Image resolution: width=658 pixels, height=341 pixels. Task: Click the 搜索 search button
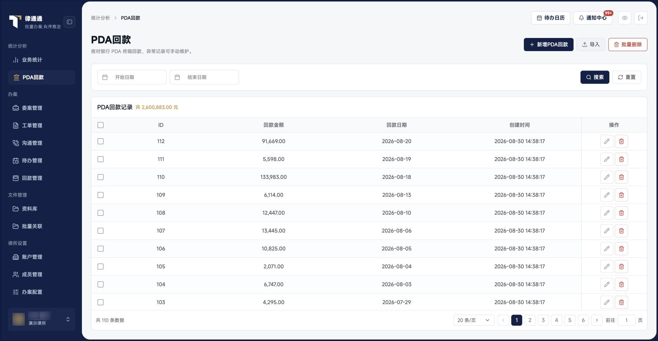(x=595, y=77)
